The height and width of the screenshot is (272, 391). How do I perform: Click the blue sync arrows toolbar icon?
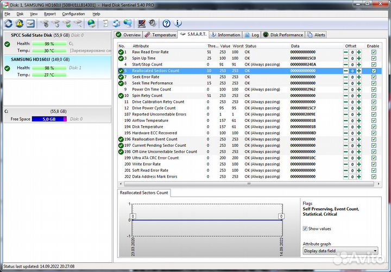coord(116,24)
